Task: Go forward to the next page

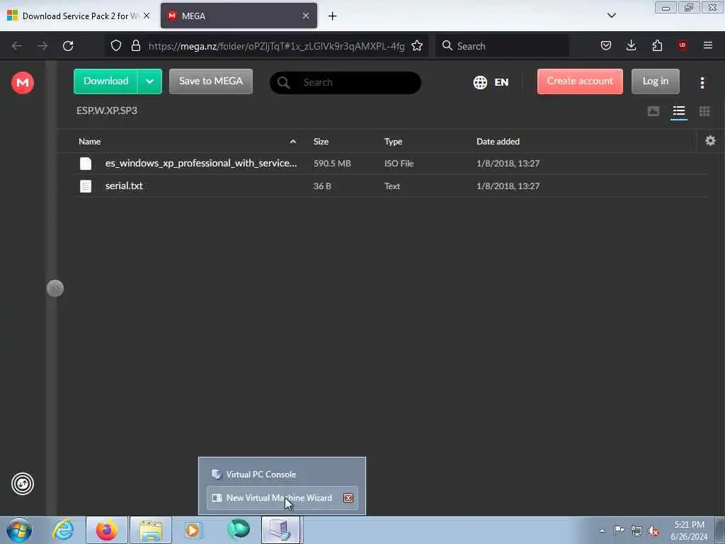Action: [42, 46]
